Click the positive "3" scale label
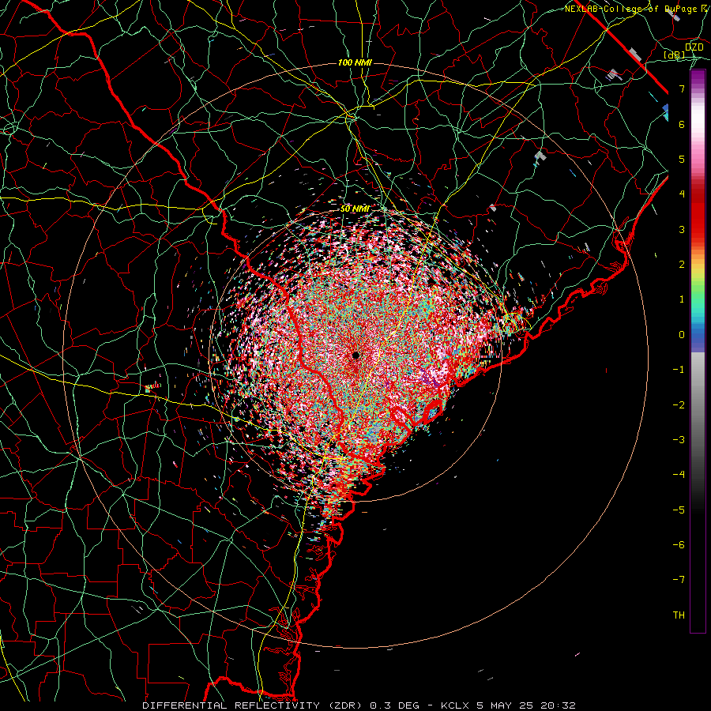 click(x=682, y=229)
